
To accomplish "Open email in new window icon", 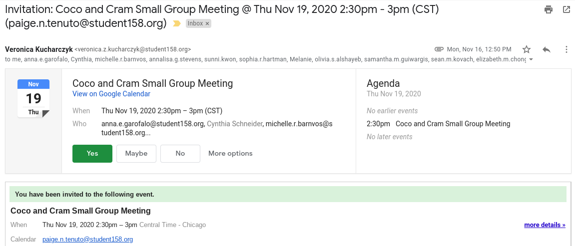I will pyautogui.click(x=567, y=9).
